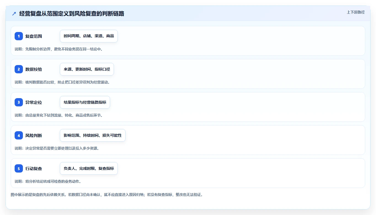Click the note starting 先限制分析边界

click(59, 49)
